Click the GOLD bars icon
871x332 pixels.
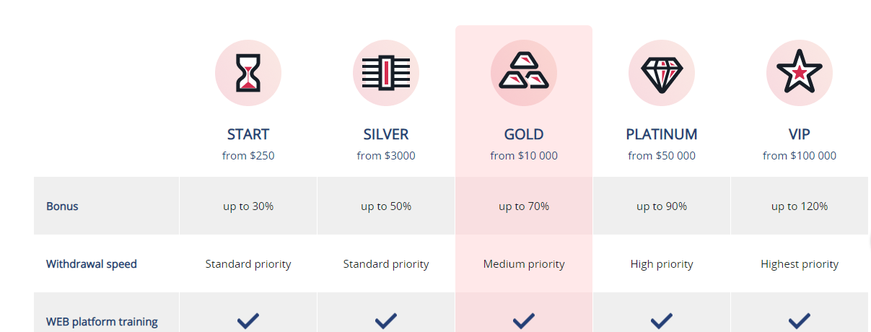tap(524, 73)
